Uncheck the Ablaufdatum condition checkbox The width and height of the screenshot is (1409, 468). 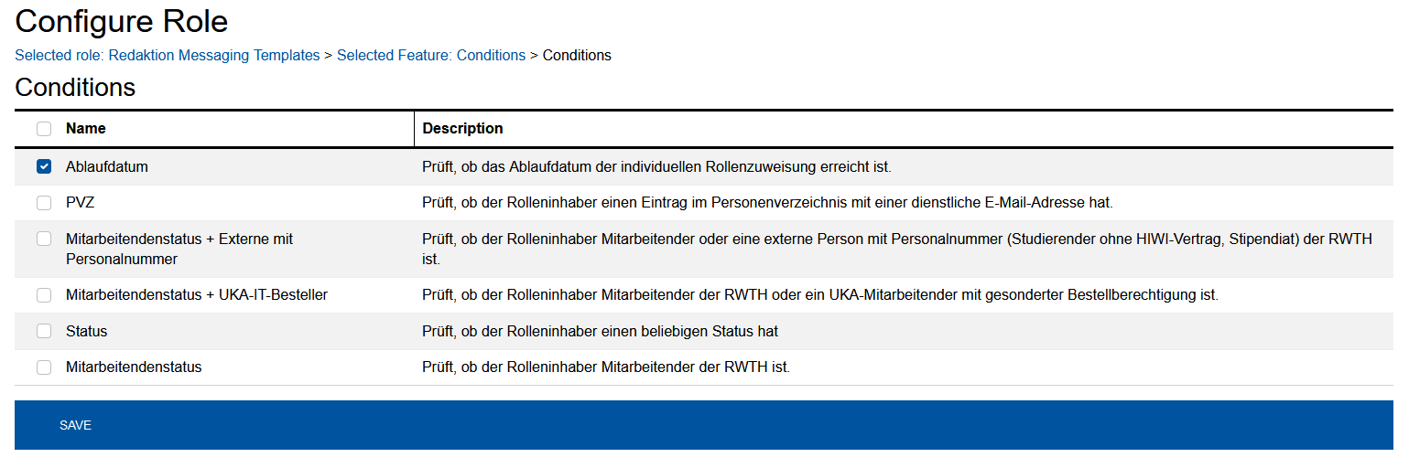tap(44, 167)
